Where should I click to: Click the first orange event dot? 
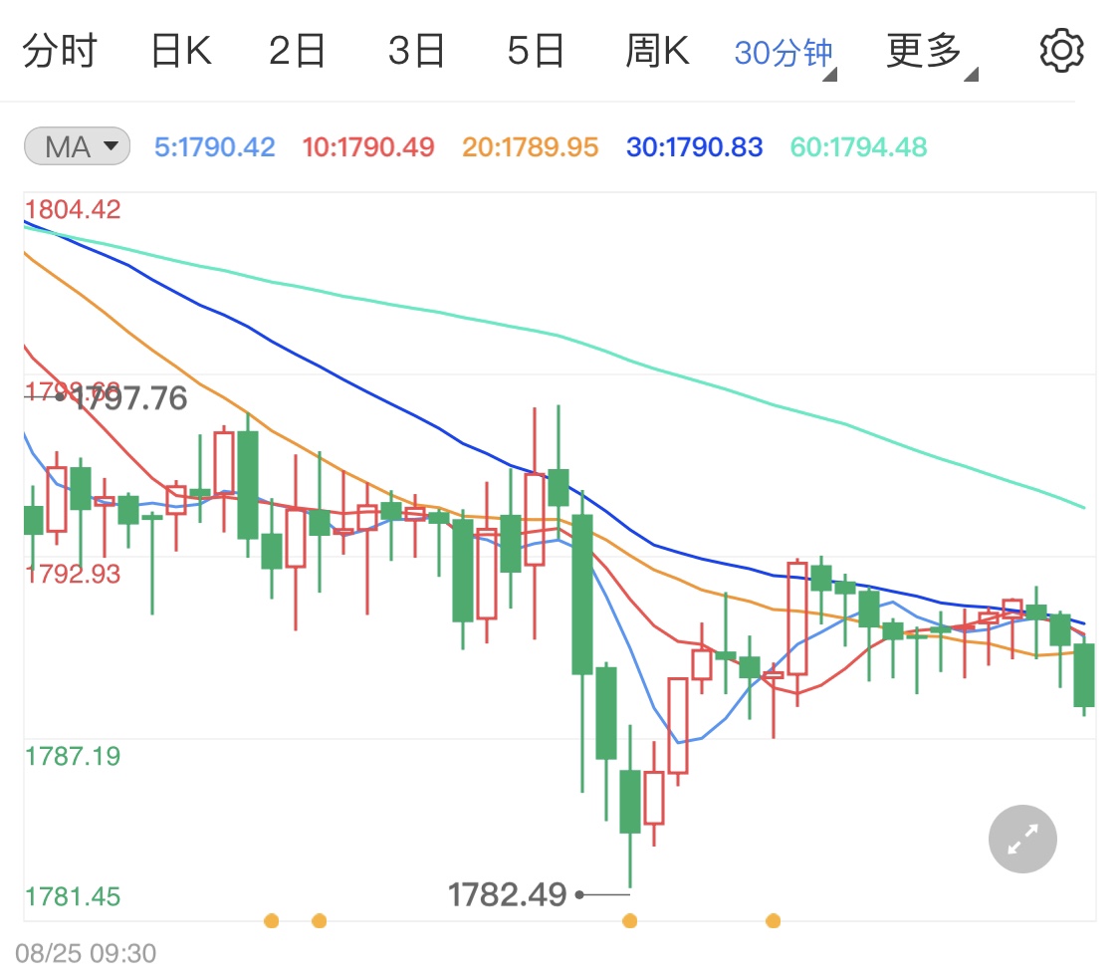click(x=272, y=920)
